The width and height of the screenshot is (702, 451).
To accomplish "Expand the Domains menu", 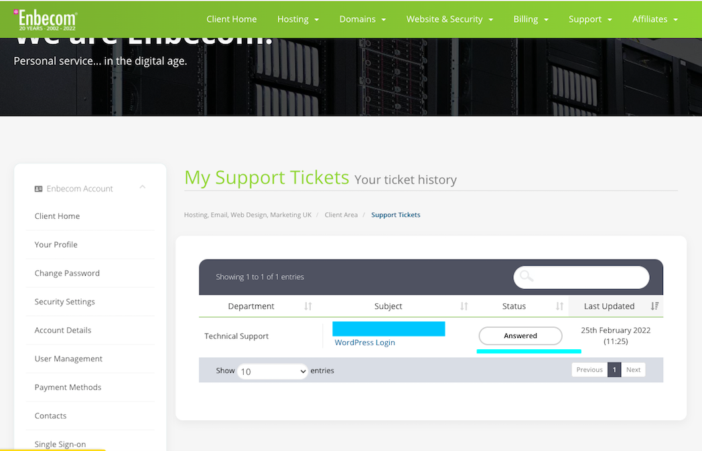I will [x=362, y=19].
